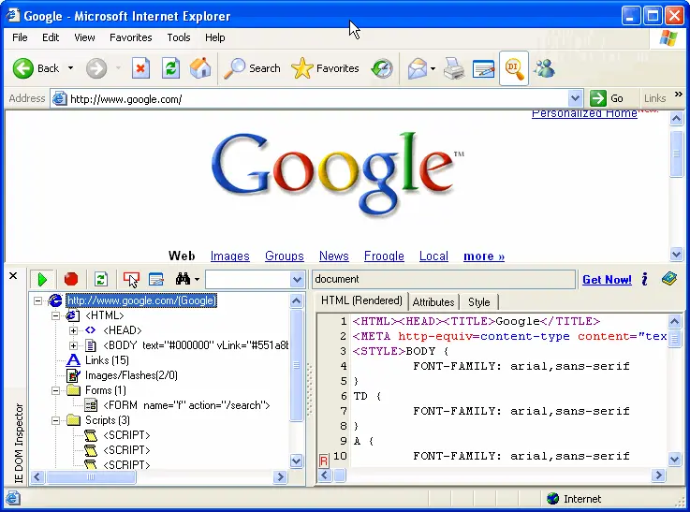Open the History clock icon
This screenshot has width=690, height=512.
click(x=382, y=68)
